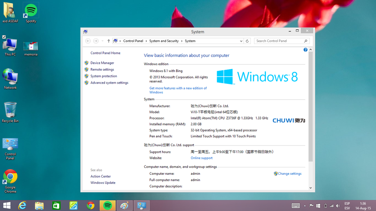The width and height of the screenshot is (376, 211).
Task: Open Spotify from the taskbar
Action: [x=108, y=206]
